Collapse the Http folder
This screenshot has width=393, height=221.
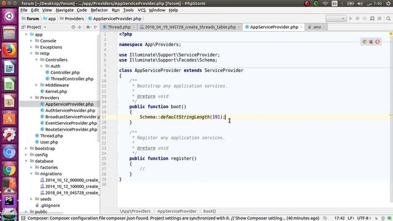pos(31,53)
